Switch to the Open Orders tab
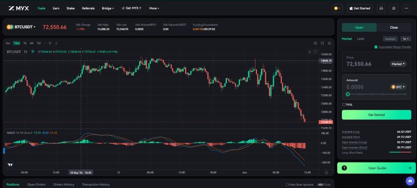 tap(36, 184)
